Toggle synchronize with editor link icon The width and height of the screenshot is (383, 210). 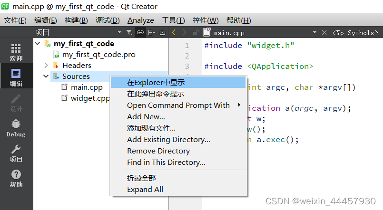[140, 32]
